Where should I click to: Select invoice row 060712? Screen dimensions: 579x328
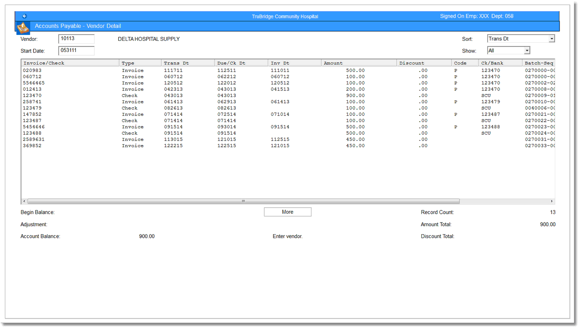click(x=288, y=77)
